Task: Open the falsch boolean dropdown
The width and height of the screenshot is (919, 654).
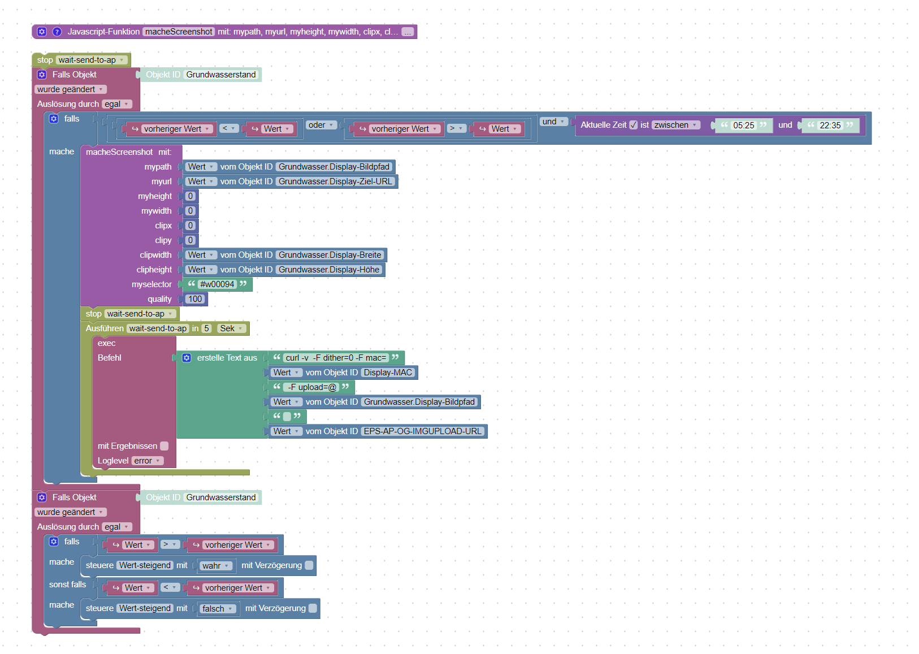Action: point(218,609)
